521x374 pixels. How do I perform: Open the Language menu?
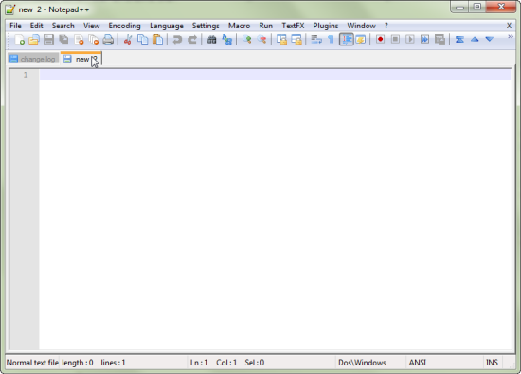167,26
